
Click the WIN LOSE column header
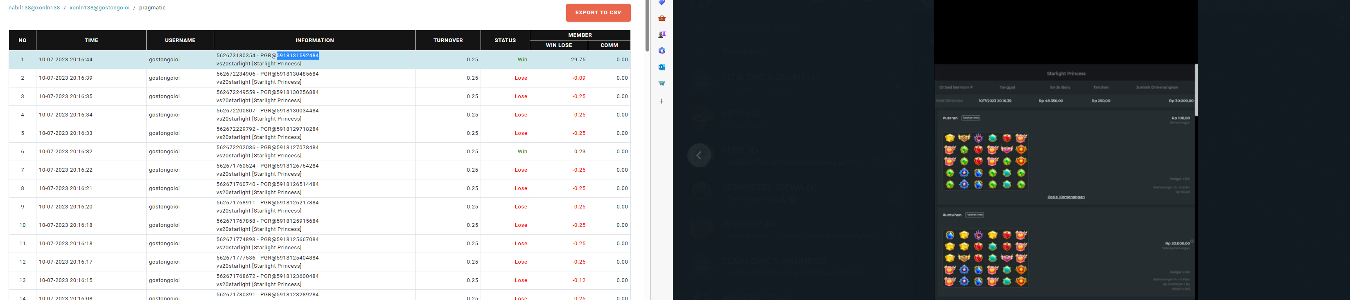(x=559, y=45)
